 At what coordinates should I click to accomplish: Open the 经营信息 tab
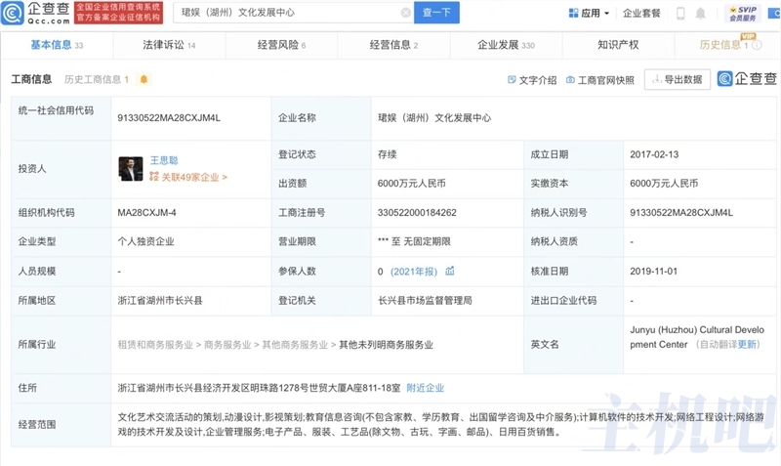pyautogui.click(x=393, y=45)
